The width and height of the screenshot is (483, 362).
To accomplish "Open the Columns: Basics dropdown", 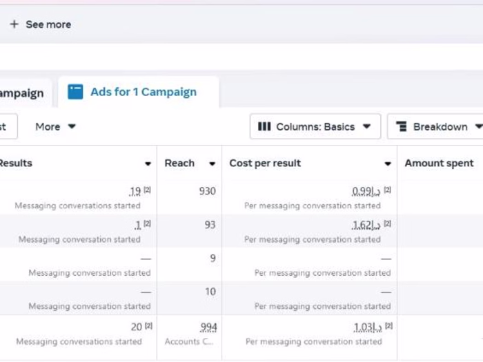I will pos(315,127).
